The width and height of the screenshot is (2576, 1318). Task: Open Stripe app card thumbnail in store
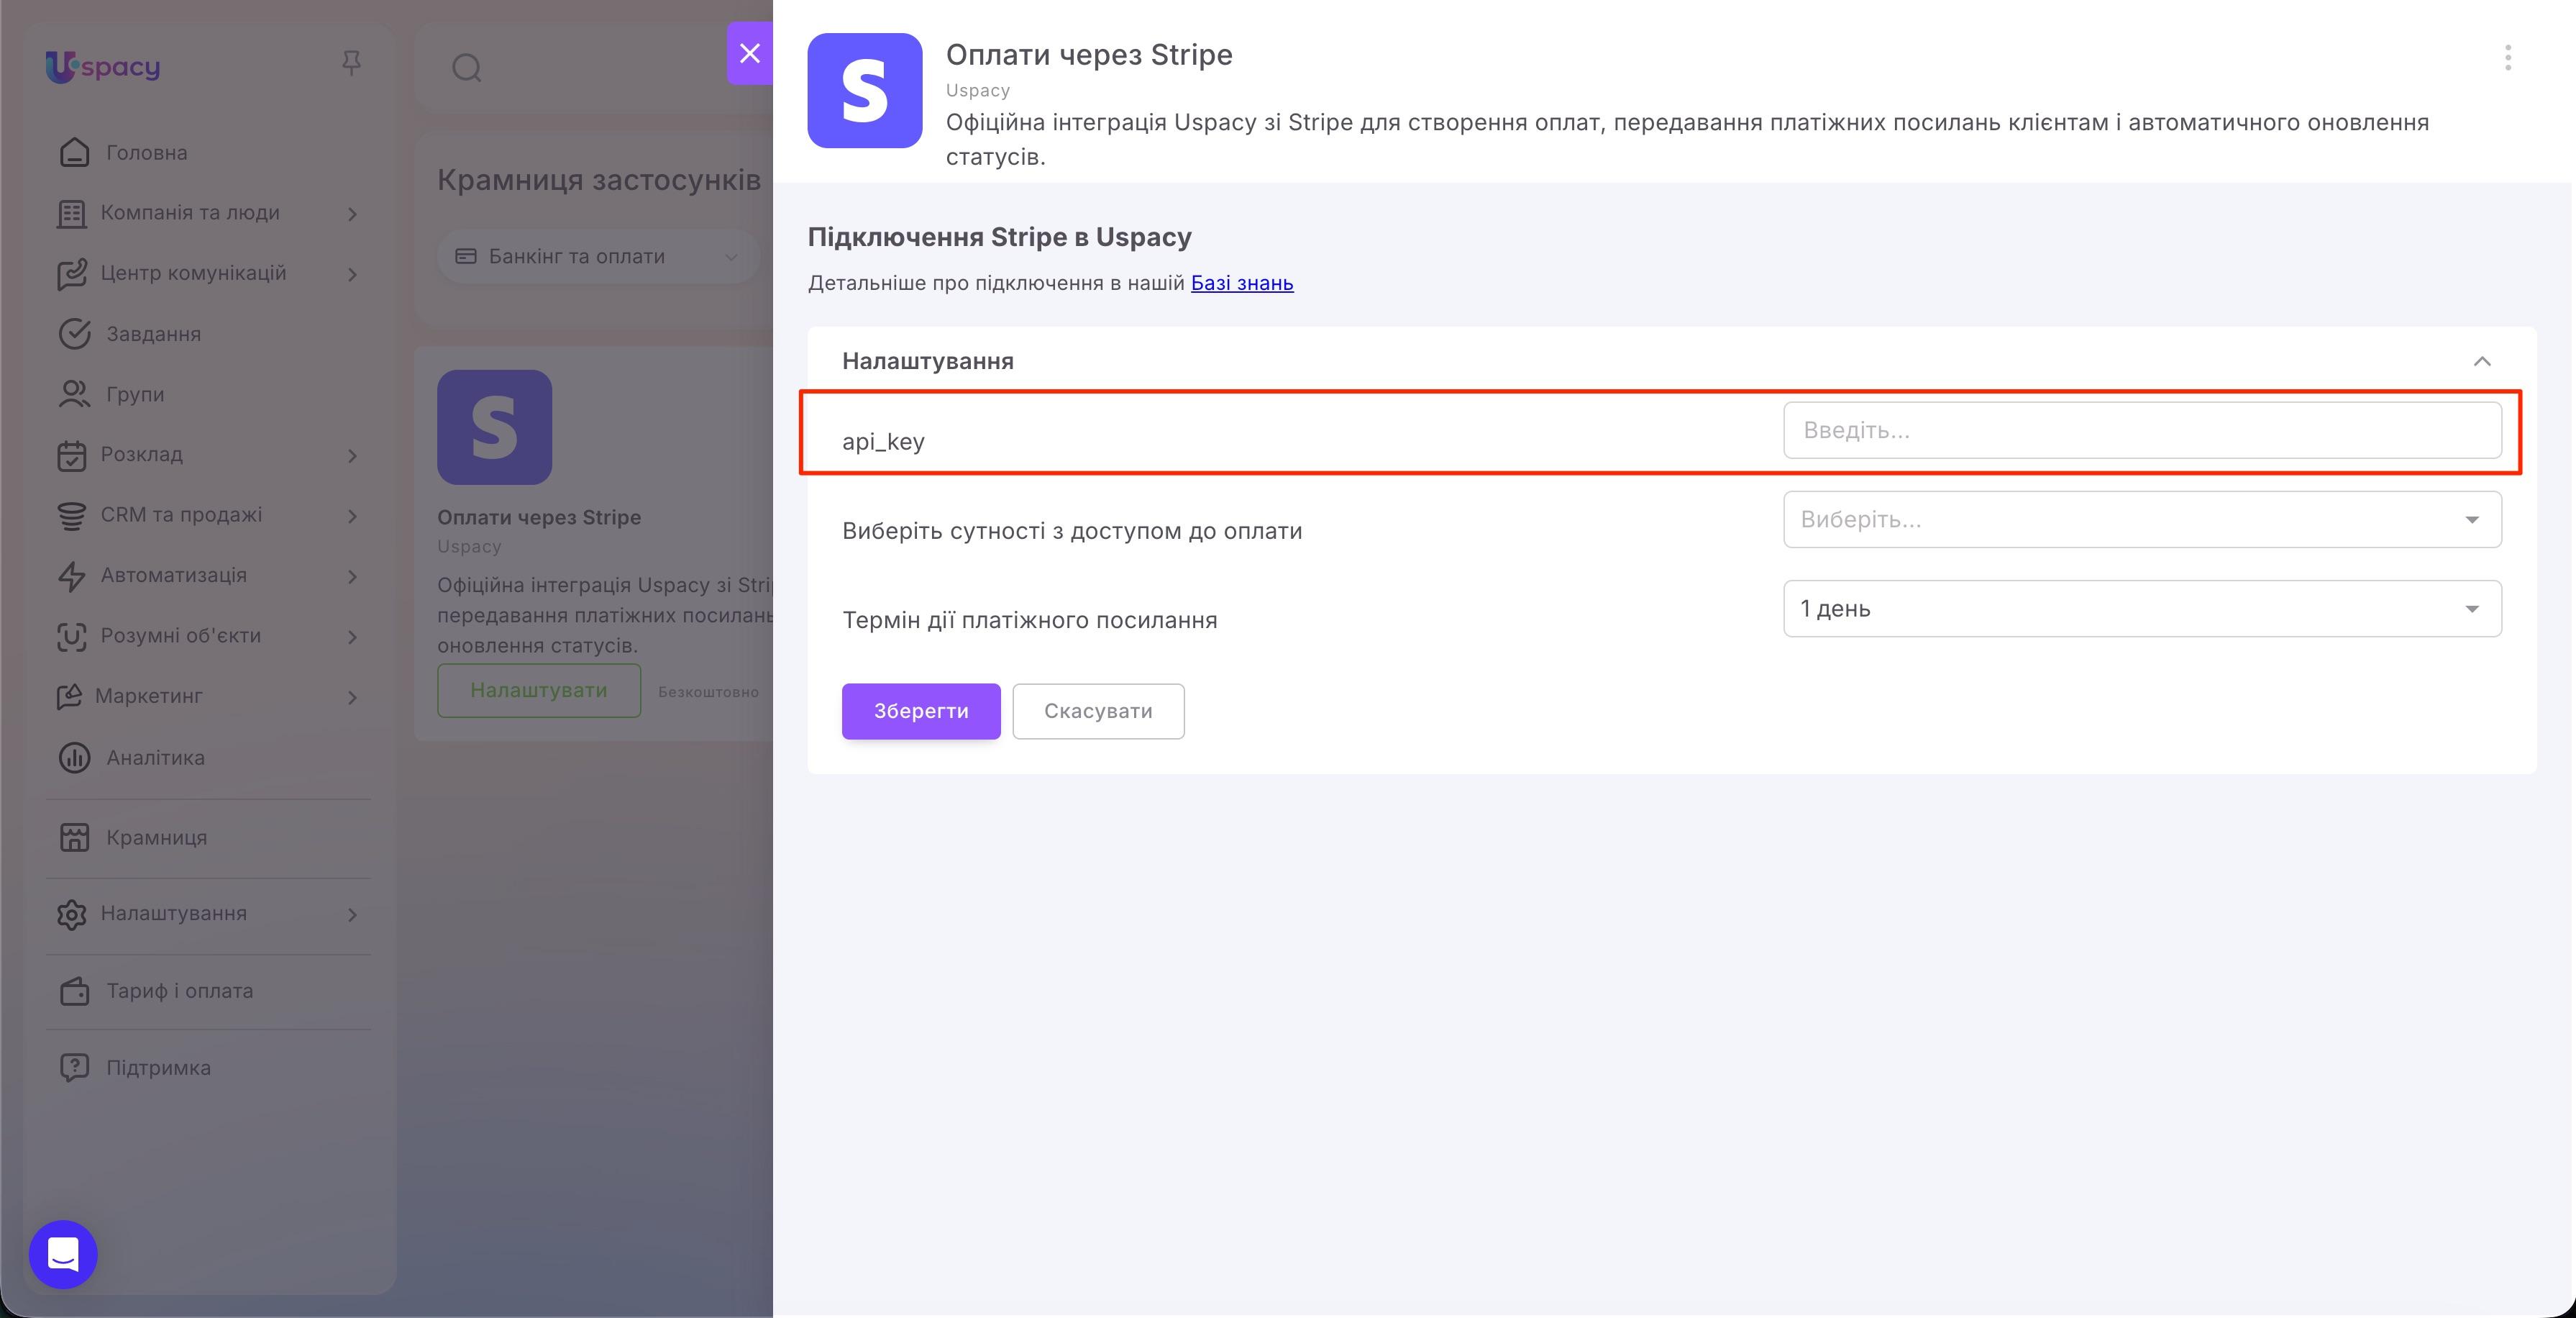coord(495,427)
